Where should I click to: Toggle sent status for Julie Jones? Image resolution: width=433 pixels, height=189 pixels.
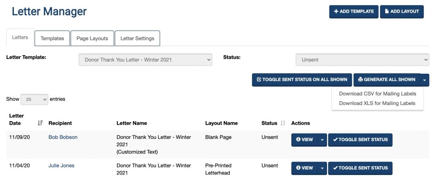click(360, 168)
